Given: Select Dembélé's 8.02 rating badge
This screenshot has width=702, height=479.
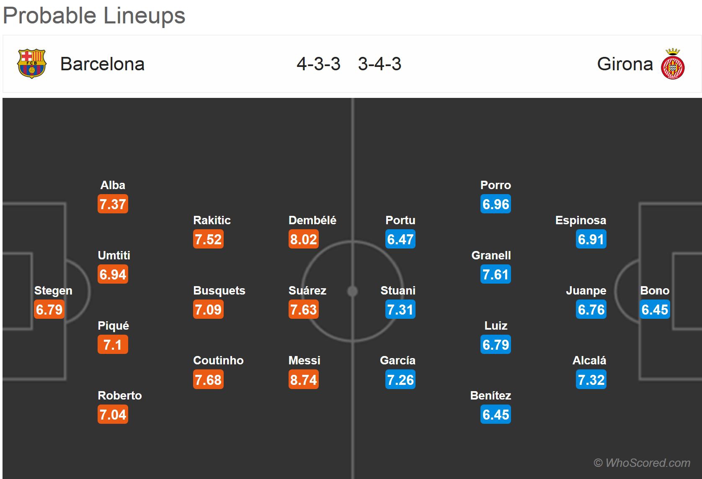Looking at the screenshot, I should 304,239.
